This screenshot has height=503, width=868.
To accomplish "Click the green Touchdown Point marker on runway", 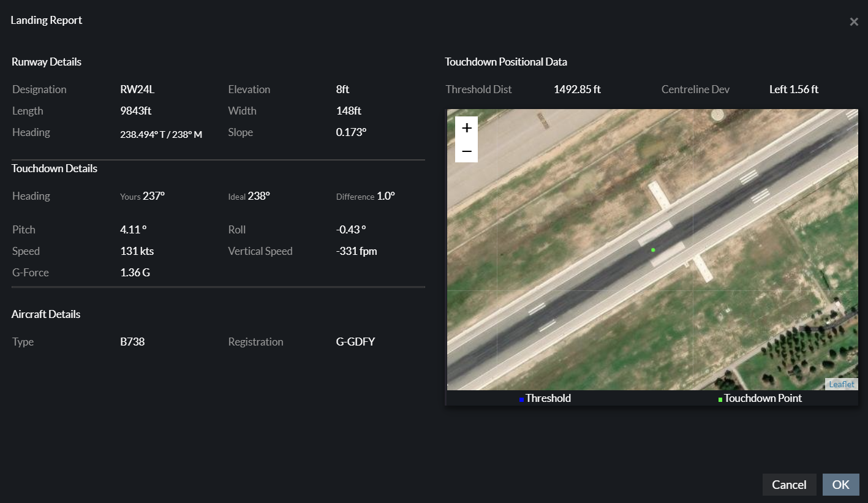I will (x=652, y=249).
